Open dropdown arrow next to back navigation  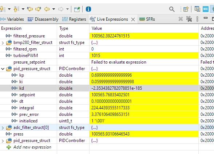[x=53, y=9]
